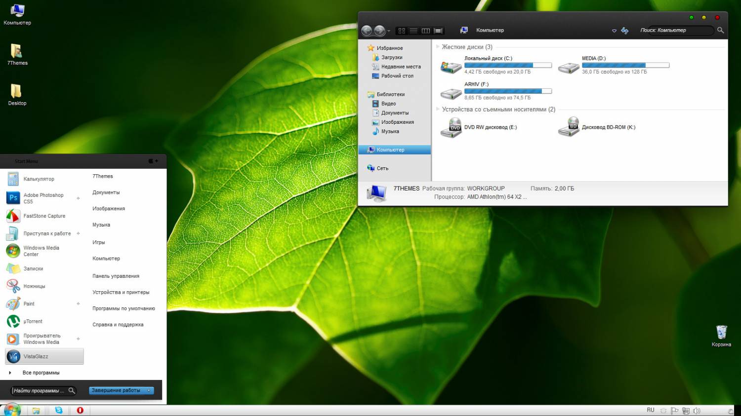Open the Изображения library in Explorer

point(397,122)
